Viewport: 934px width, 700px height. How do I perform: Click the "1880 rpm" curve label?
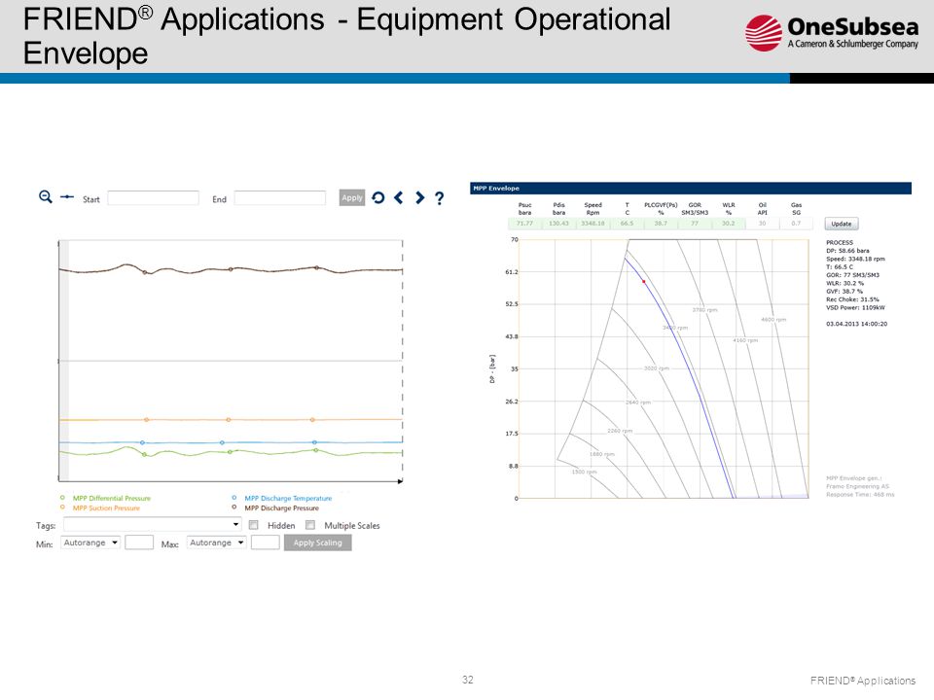[x=601, y=454]
